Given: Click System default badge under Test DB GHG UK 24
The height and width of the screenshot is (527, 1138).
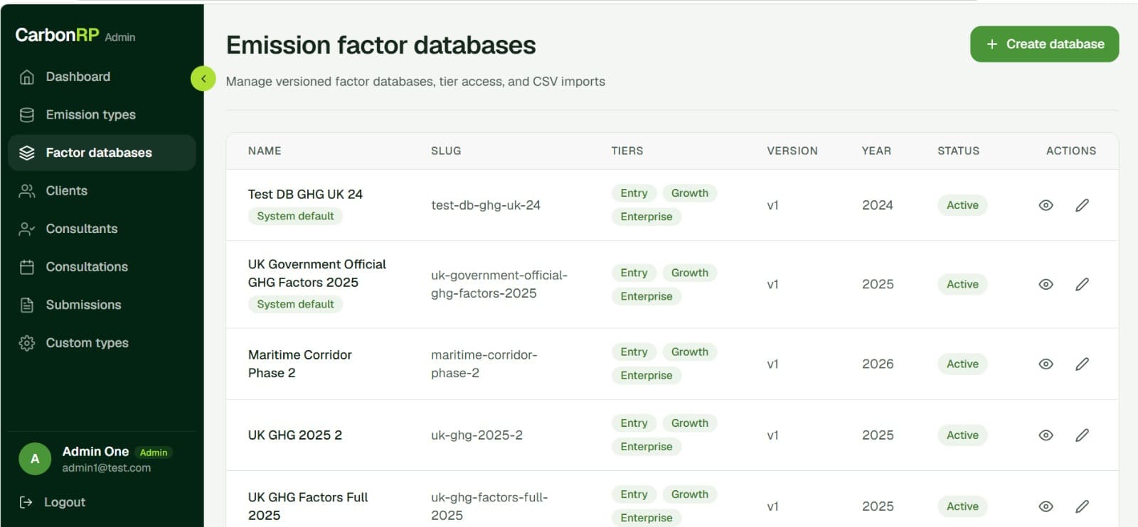Looking at the screenshot, I should pos(295,216).
